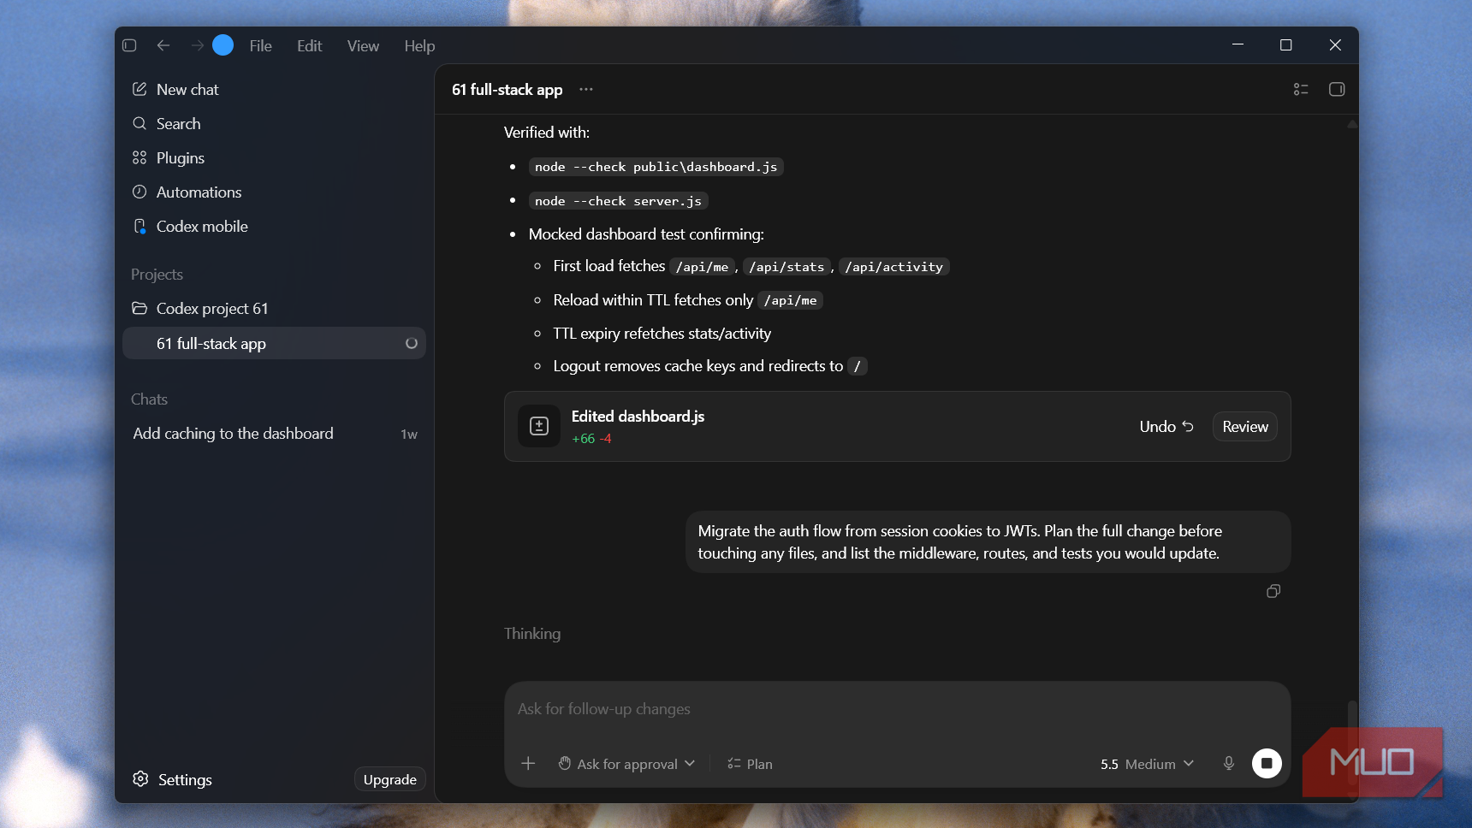Open the task list icon in header

[x=1301, y=89]
